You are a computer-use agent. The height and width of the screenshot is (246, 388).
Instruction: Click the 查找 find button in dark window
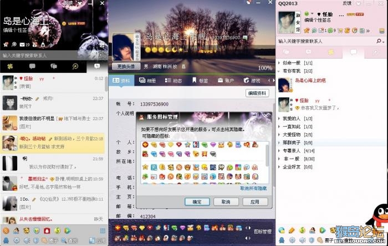[69, 240]
